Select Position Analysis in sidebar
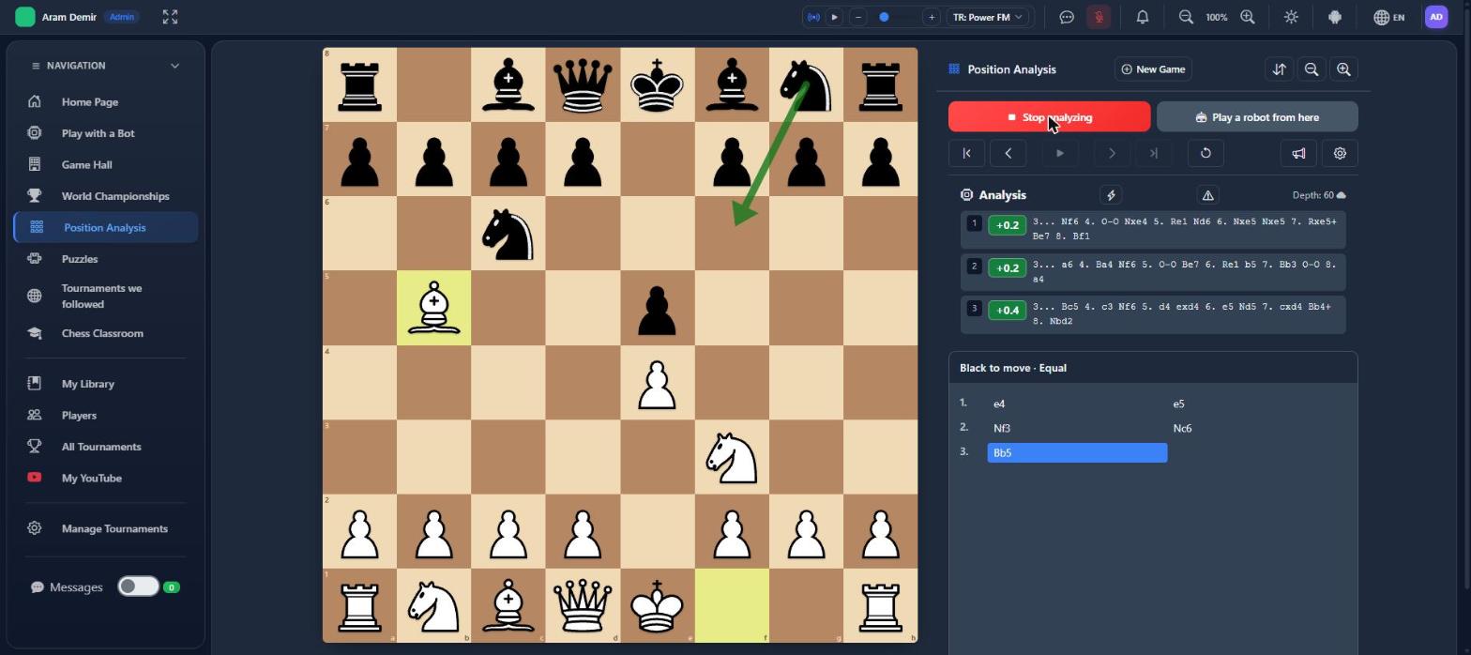The image size is (1471, 655). point(105,227)
